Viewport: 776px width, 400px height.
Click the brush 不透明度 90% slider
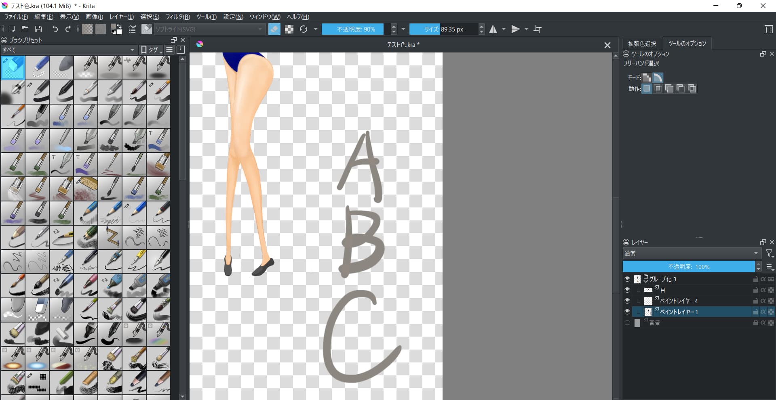[356, 29]
